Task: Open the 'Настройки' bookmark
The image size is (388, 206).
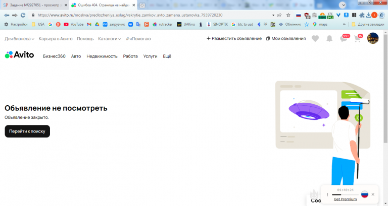Action: 16,24
